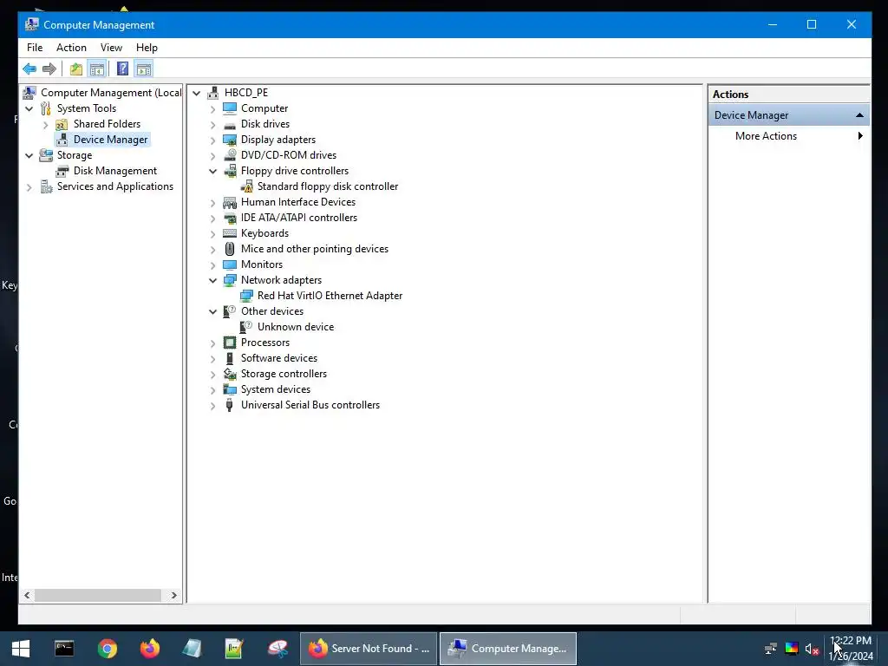The height and width of the screenshot is (666, 888).
Task: Switch to Server Not Found Firefox window
Action: [x=369, y=649]
